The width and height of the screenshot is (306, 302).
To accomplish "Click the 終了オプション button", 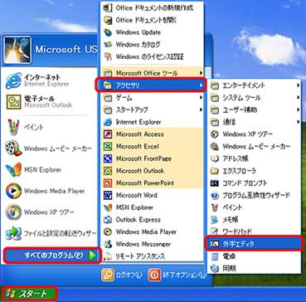I will 178,275.
